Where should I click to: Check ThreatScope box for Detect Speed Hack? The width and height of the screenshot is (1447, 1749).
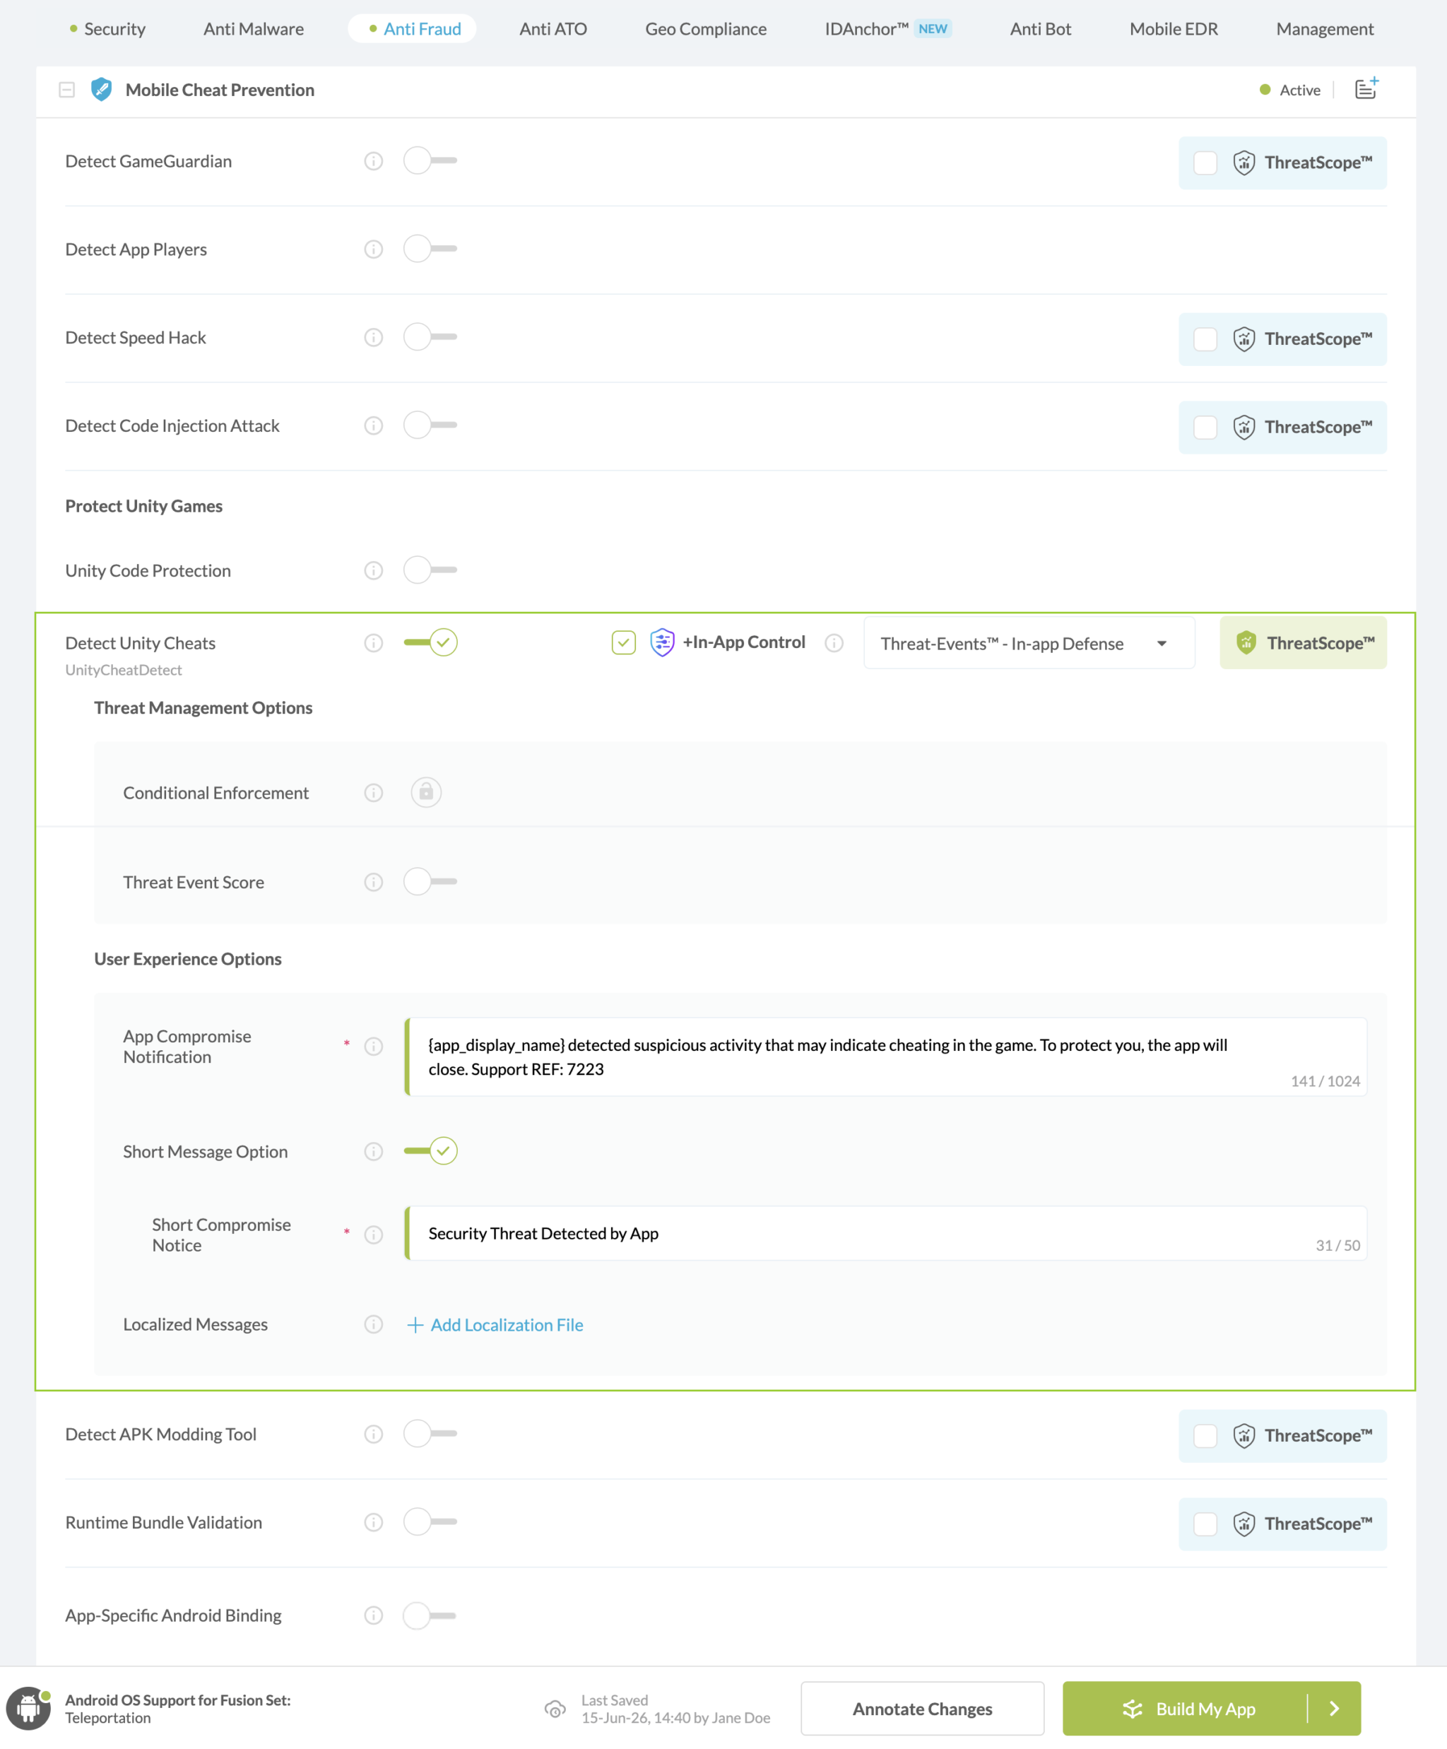tap(1205, 339)
